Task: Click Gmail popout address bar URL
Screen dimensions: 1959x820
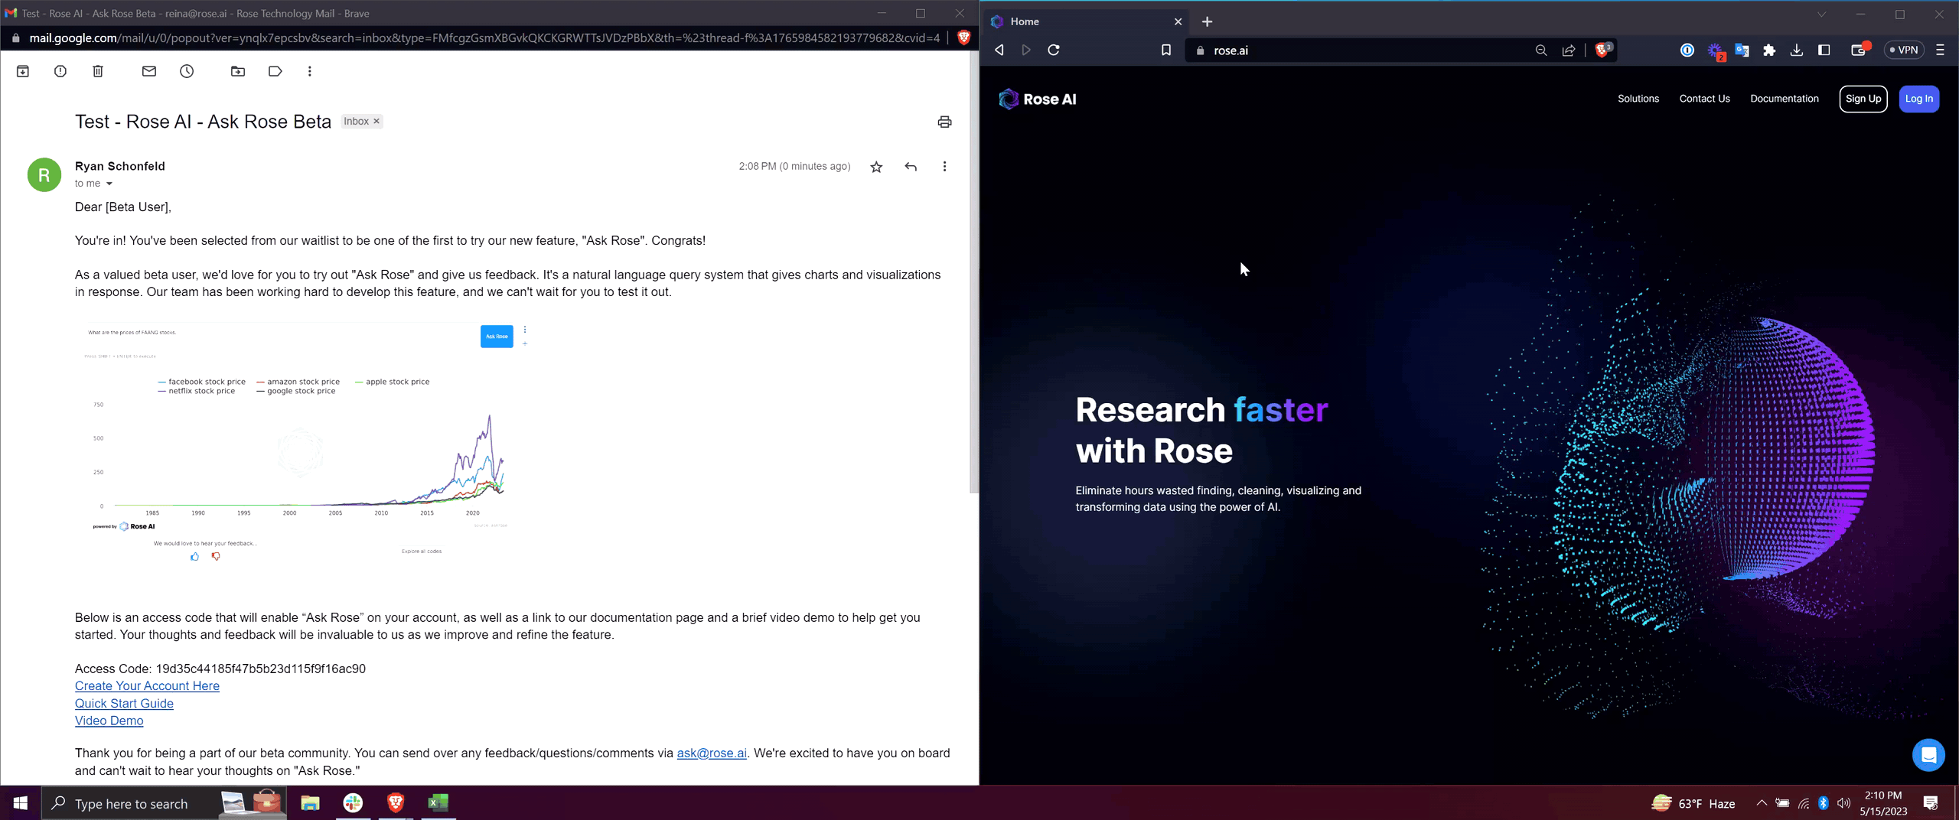Action: click(484, 37)
